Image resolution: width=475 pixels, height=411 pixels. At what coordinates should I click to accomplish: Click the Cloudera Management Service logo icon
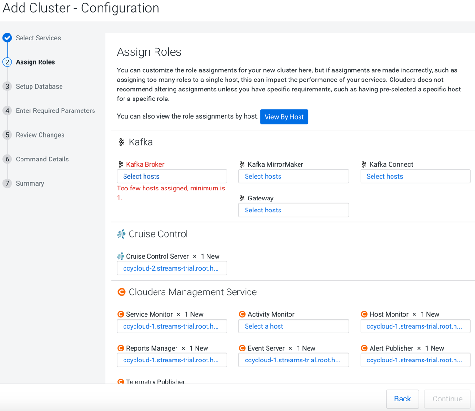tap(122, 292)
